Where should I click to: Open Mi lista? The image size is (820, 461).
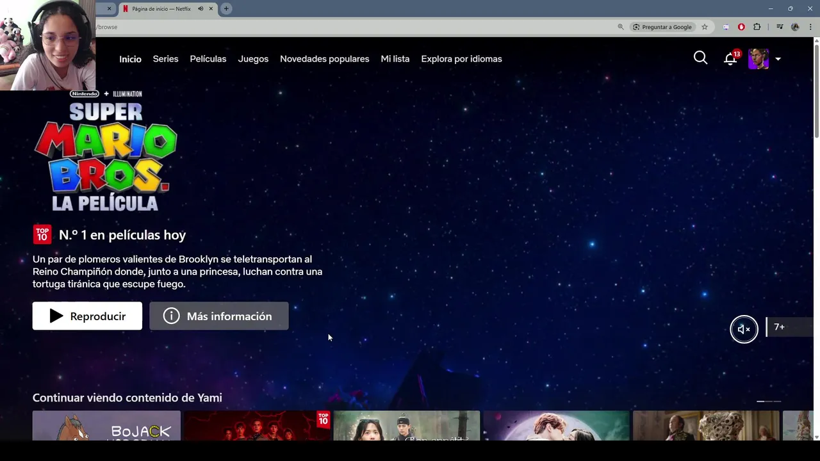(x=395, y=59)
